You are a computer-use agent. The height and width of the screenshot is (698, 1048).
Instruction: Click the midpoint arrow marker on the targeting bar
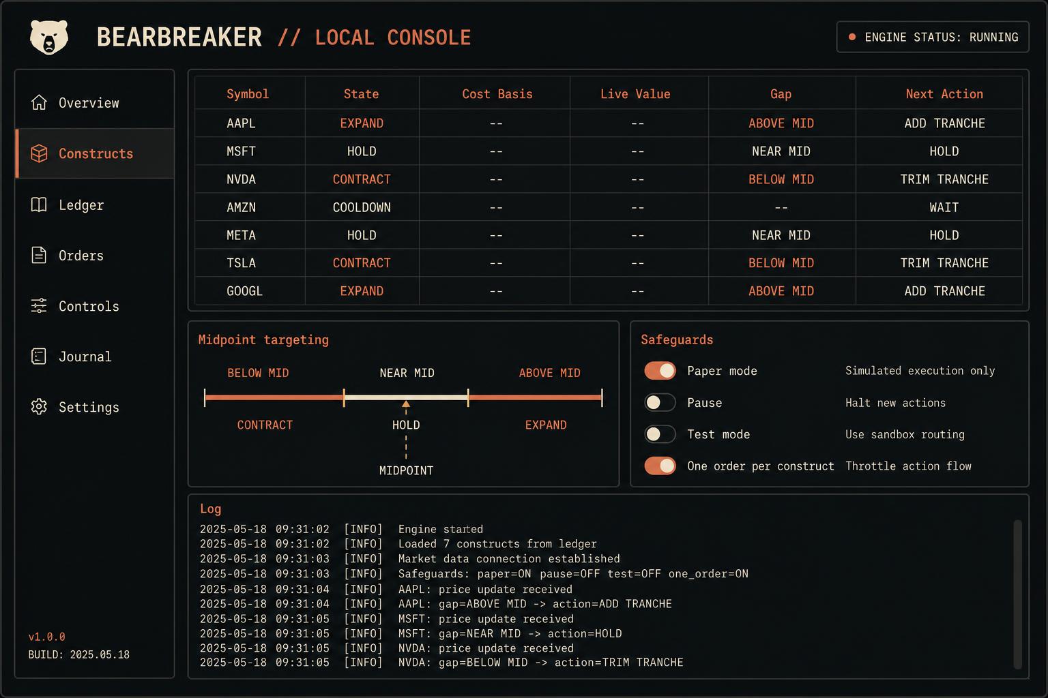click(x=406, y=404)
